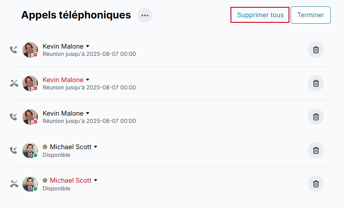The width and height of the screenshot is (344, 208).
Task: Expand dropdown arrow for outgoing Kevin Malone call
Action: point(88,46)
